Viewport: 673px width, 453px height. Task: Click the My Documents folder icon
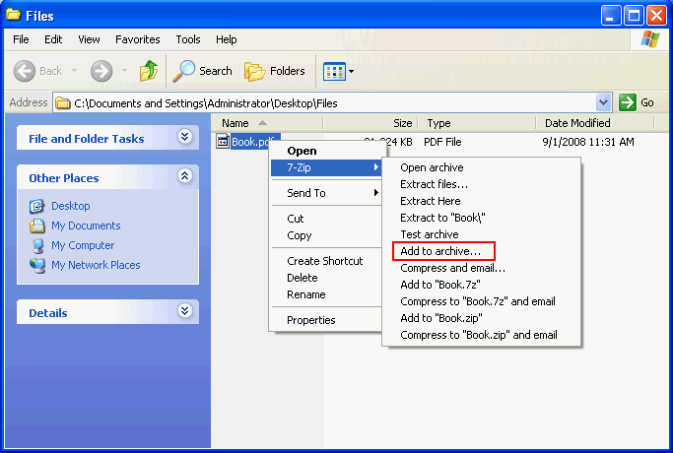36,226
